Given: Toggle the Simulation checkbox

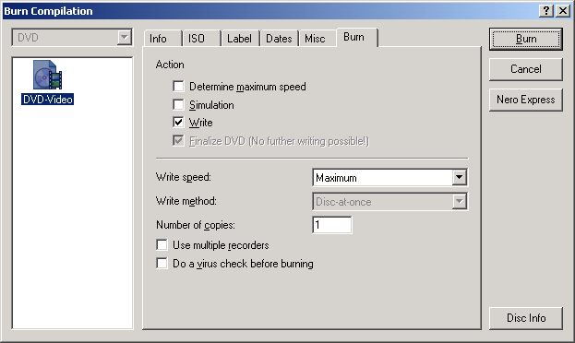Looking at the screenshot, I should click(178, 105).
